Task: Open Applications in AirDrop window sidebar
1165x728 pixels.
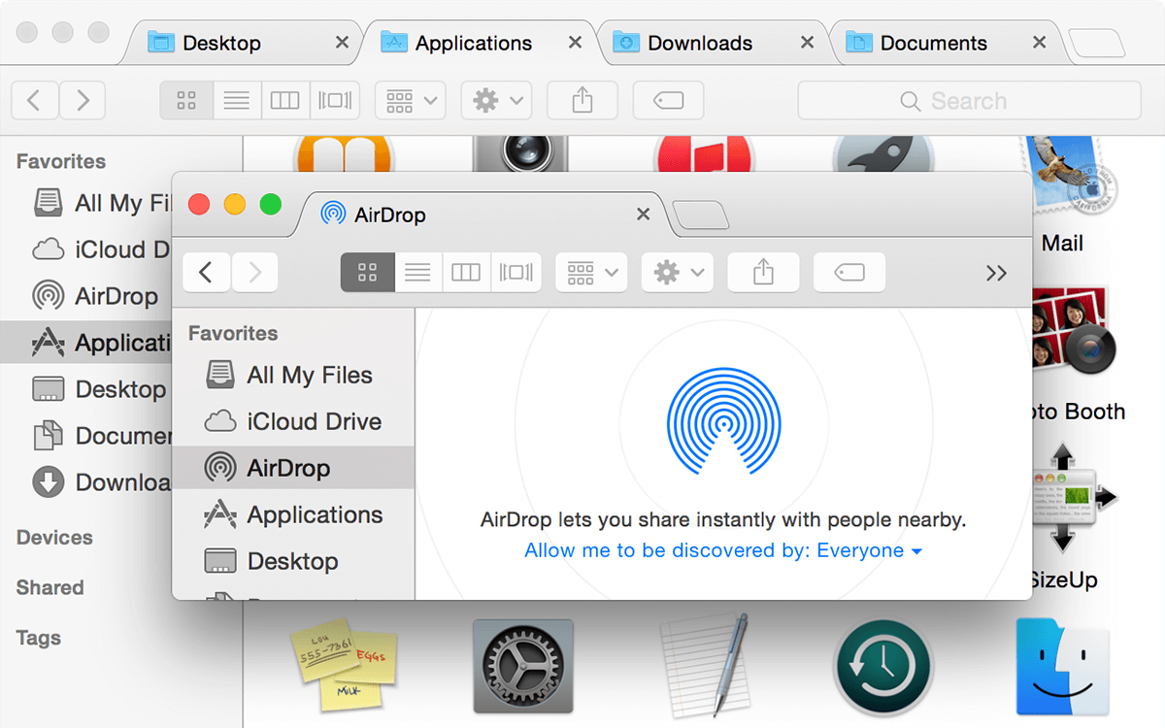Action: point(293,514)
